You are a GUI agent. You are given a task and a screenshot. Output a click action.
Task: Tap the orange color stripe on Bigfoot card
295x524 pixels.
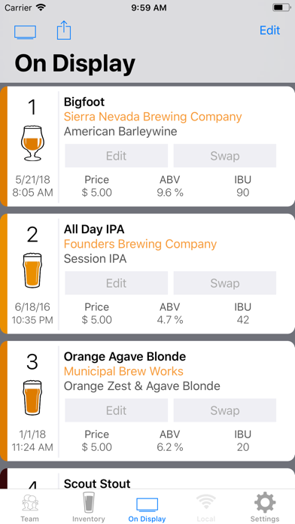click(x=4, y=146)
